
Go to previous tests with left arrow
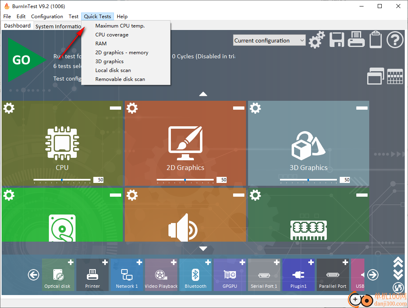click(x=34, y=275)
